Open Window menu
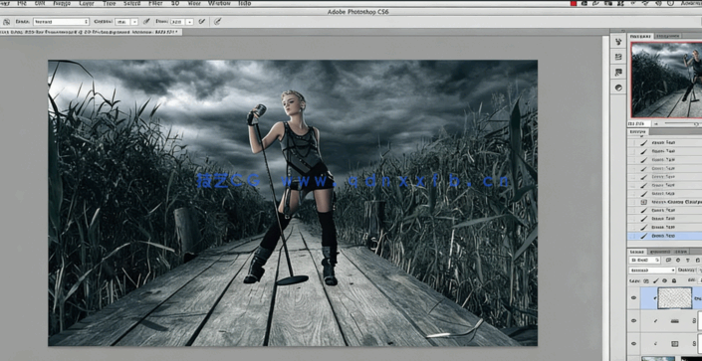 click(219, 3)
